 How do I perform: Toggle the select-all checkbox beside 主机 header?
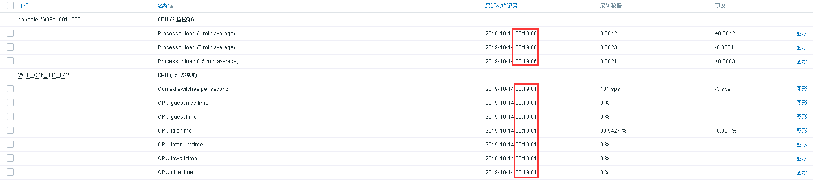[x=10, y=5]
